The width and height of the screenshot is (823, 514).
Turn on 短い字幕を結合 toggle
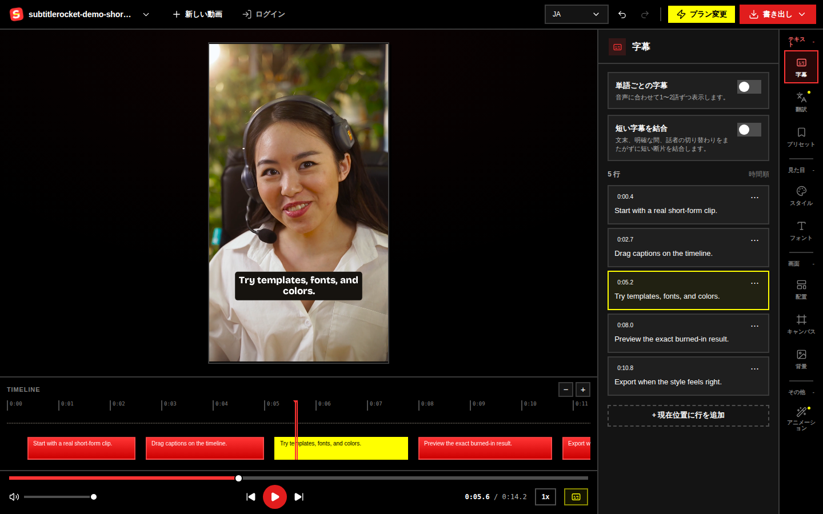(749, 130)
